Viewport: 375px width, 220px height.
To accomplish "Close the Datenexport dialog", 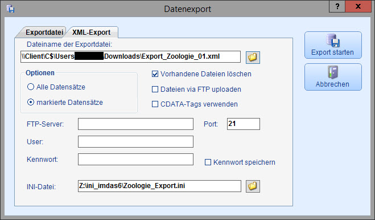I will 358,6.
